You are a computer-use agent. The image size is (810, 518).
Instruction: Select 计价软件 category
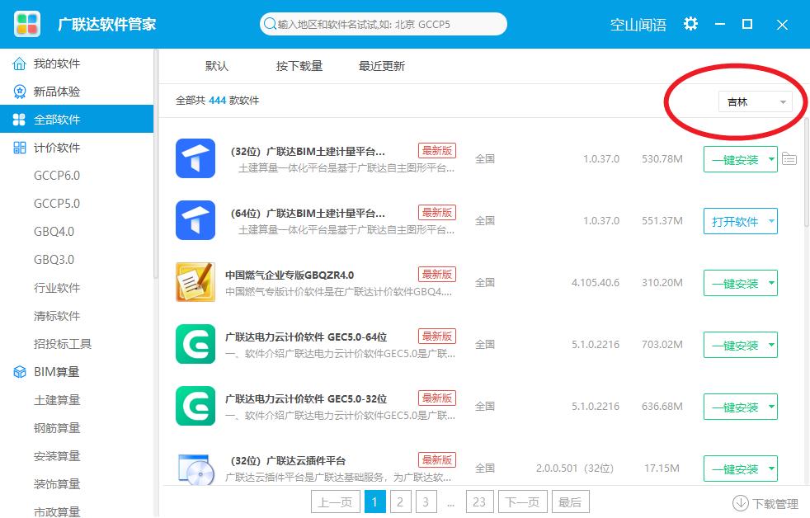point(77,148)
